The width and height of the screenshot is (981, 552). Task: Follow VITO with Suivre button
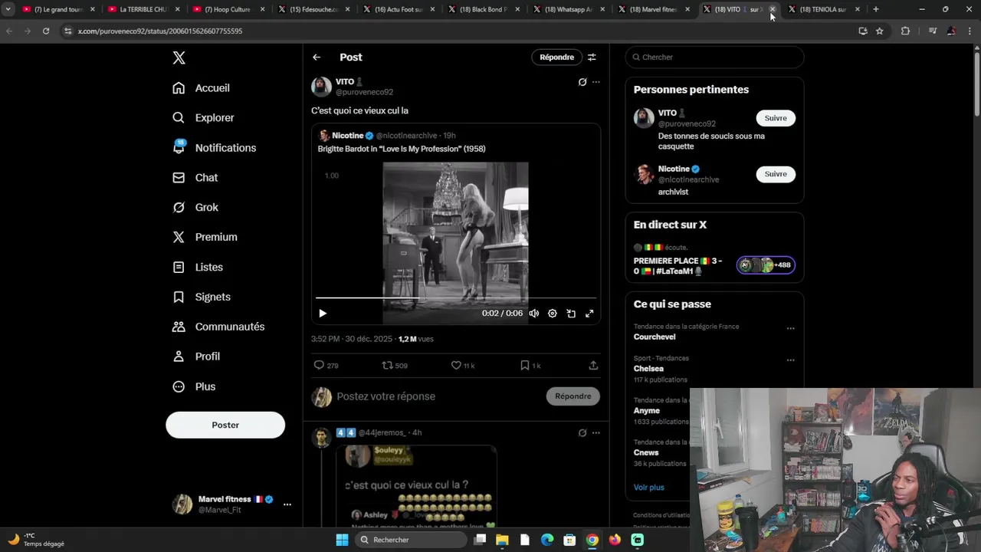776,118
